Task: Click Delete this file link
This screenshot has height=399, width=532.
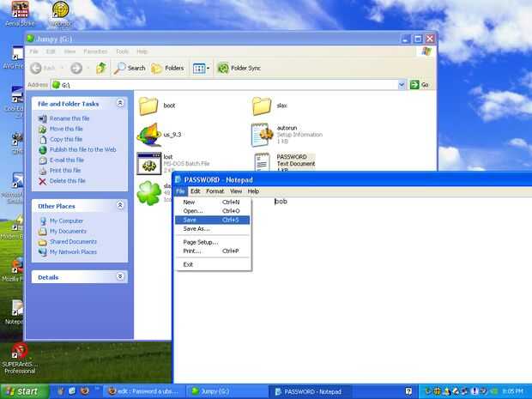Action: tap(68, 181)
